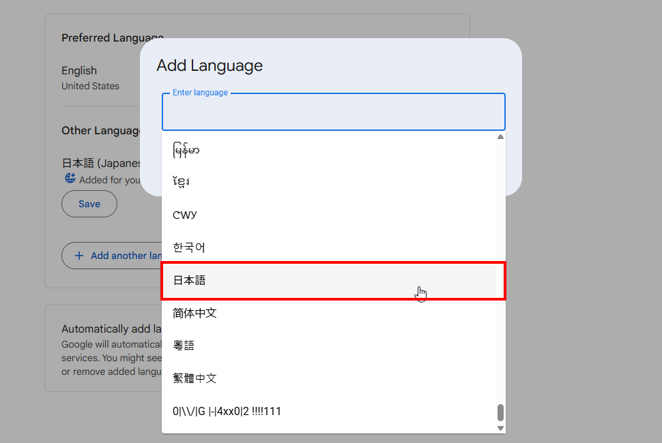The image size is (662, 443).
Task: Select the 0|\/|G |-|4xx0|2 !!!!111 language option
Action: (x=328, y=411)
